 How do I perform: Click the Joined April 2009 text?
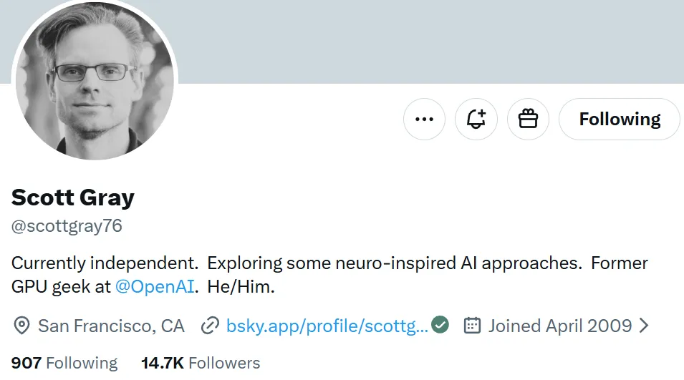click(x=560, y=326)
